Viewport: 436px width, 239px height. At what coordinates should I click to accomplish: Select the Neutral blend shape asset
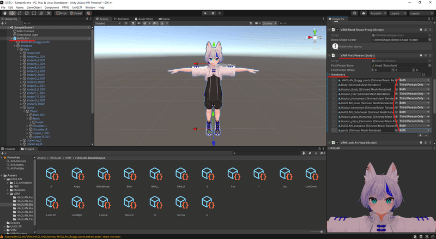point(129,205)
